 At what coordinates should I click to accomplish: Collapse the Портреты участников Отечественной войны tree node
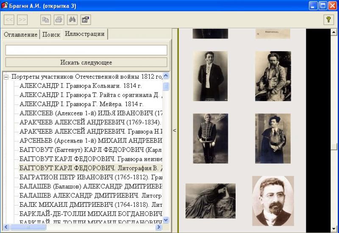pyautogui.click(x=6, y=77)
